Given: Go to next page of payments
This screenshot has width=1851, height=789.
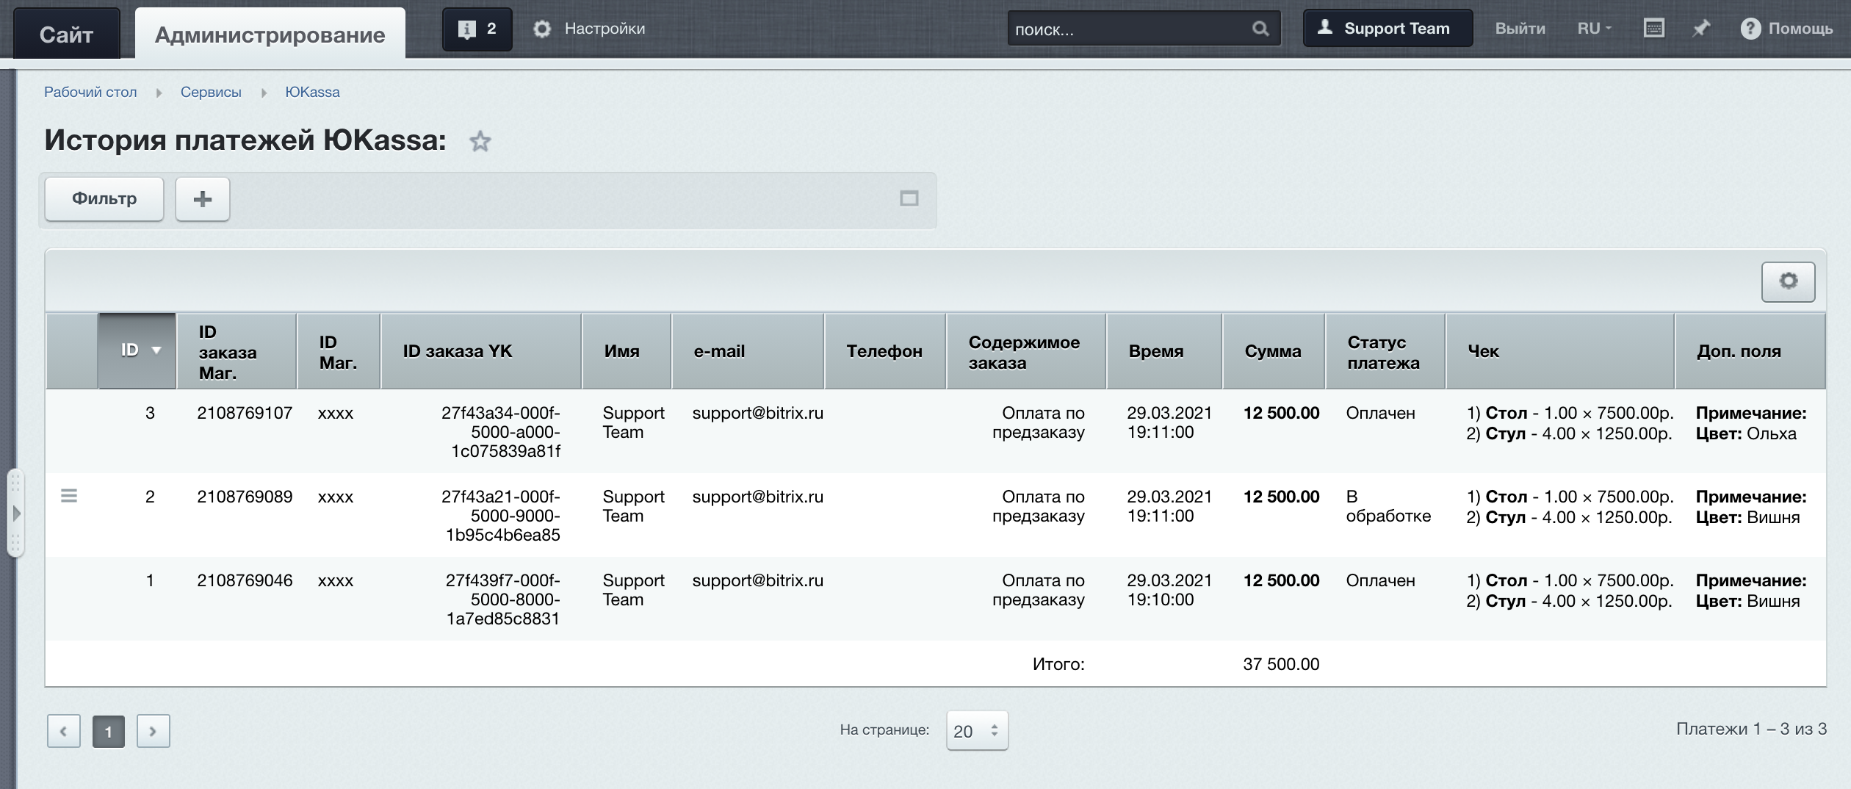Looking at the screenshot, I should click(x=153, y=731).
